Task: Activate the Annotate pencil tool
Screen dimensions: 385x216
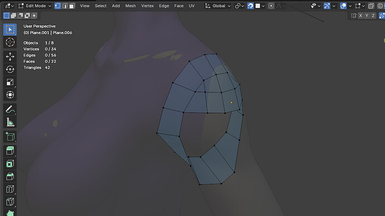Action: pos(10,109)
